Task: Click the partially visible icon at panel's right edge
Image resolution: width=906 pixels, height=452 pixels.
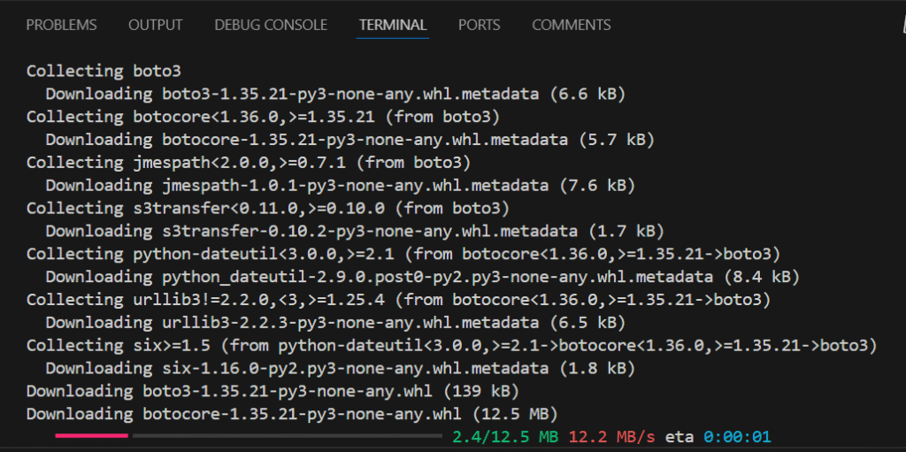Action: tap(902, 26)
